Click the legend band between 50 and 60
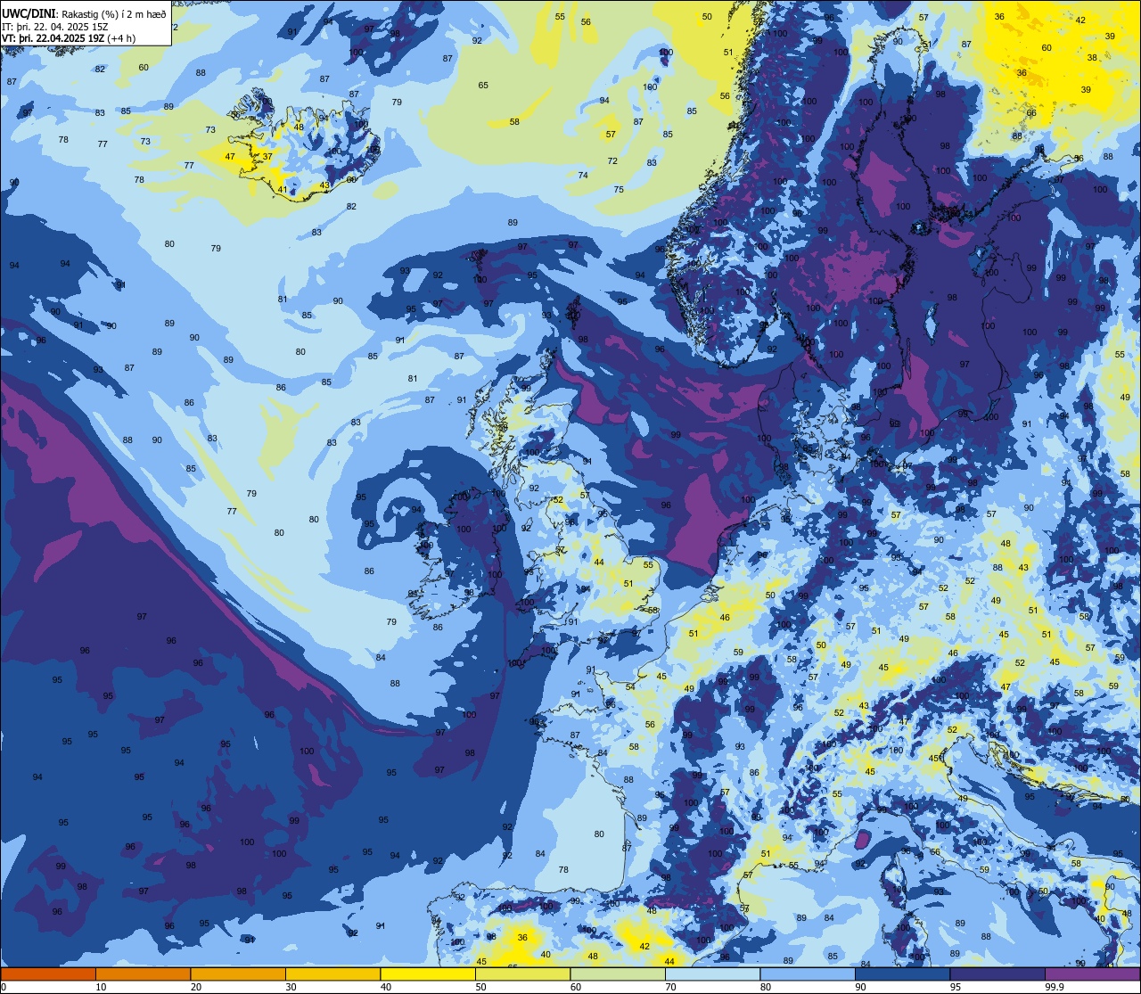 click(522, 974)
